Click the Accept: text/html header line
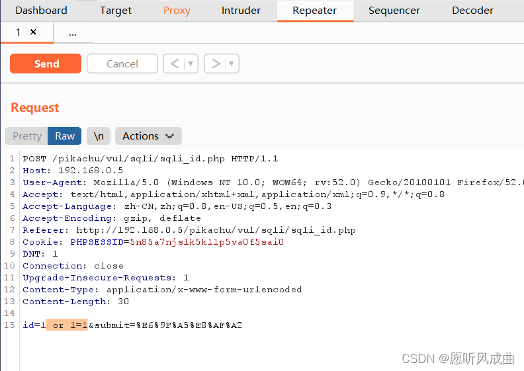The width and height of the screenshot is (524, 371). tap(234, 194)
